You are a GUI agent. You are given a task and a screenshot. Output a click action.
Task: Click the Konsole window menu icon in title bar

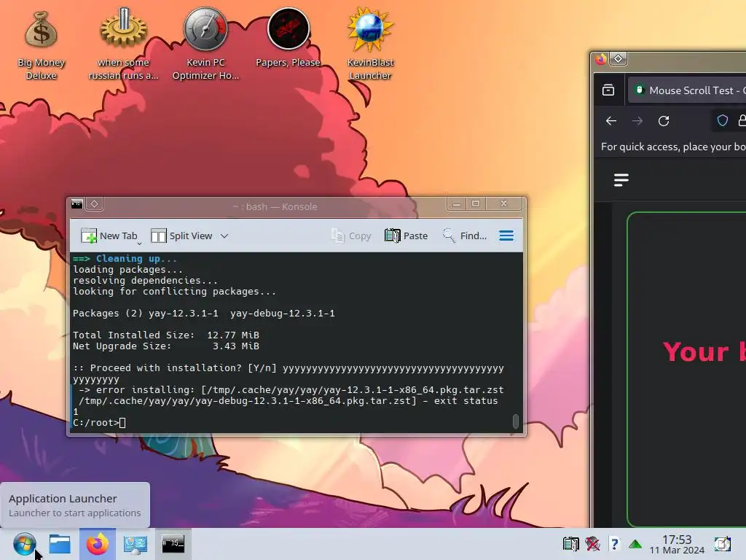77,204
